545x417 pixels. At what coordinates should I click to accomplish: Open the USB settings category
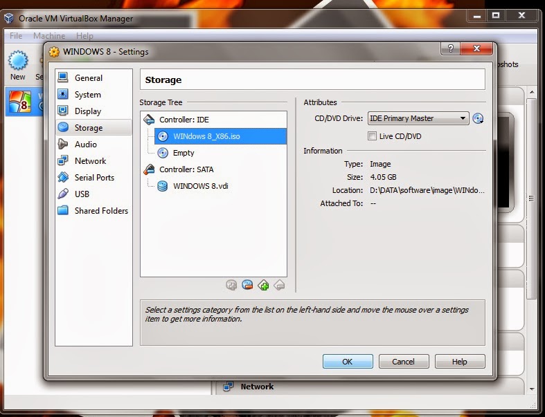(x=94, y=194)
